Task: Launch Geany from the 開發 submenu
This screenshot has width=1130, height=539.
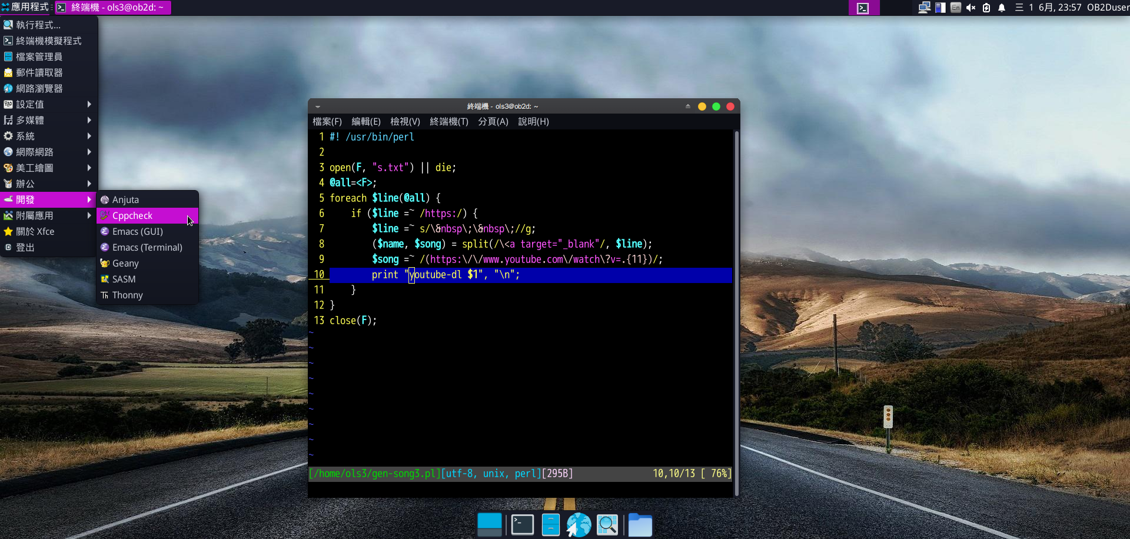Action: [x=147, y=263]
